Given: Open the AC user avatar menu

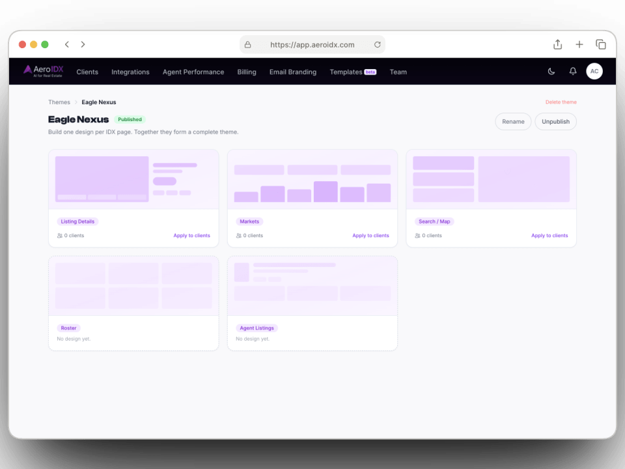Looking at the screenshot, I should point(594,72).
